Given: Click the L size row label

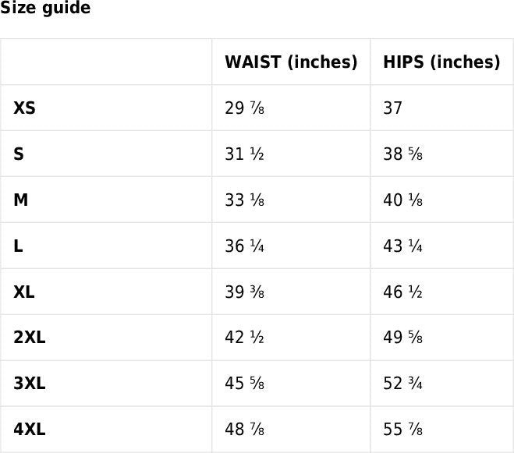Looking at the screenshot, I should (x=19, y=246).
